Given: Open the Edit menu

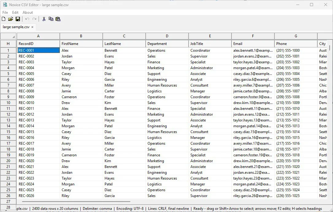Looking at the screenshot, I should (x=15, y=13).
